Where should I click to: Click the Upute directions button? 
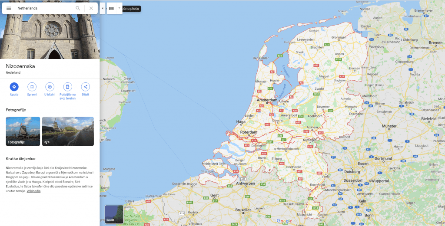coord(14,89)
